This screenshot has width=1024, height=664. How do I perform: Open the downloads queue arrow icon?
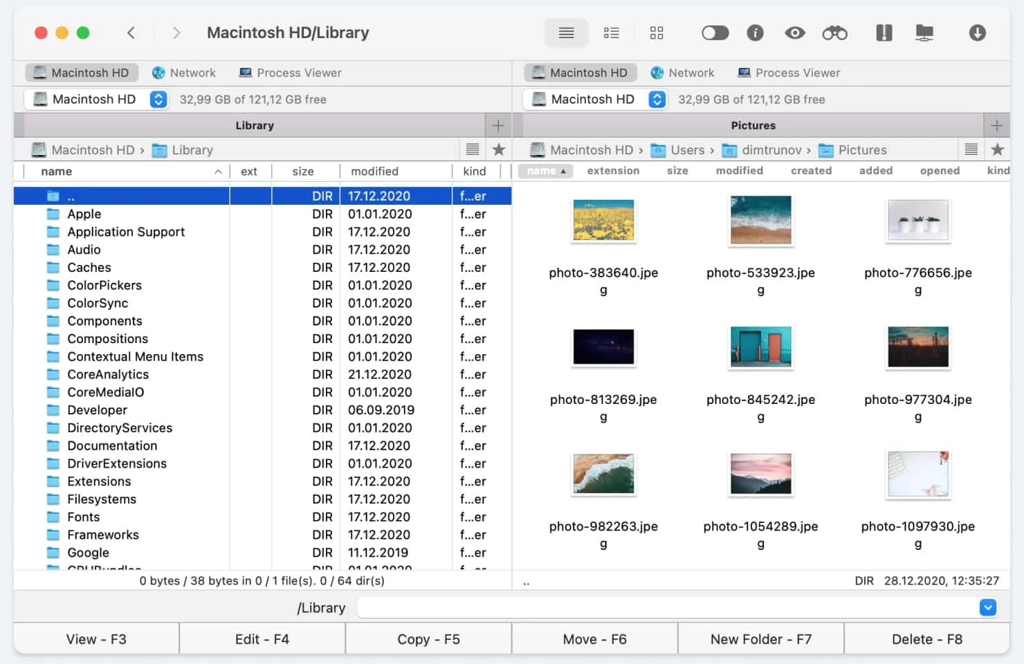pos(977,33)
